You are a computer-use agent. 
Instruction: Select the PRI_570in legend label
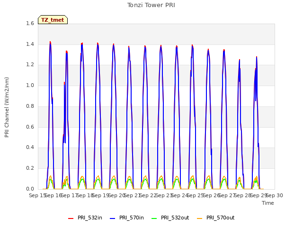132,218
